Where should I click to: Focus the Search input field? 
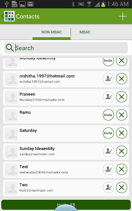66,48
